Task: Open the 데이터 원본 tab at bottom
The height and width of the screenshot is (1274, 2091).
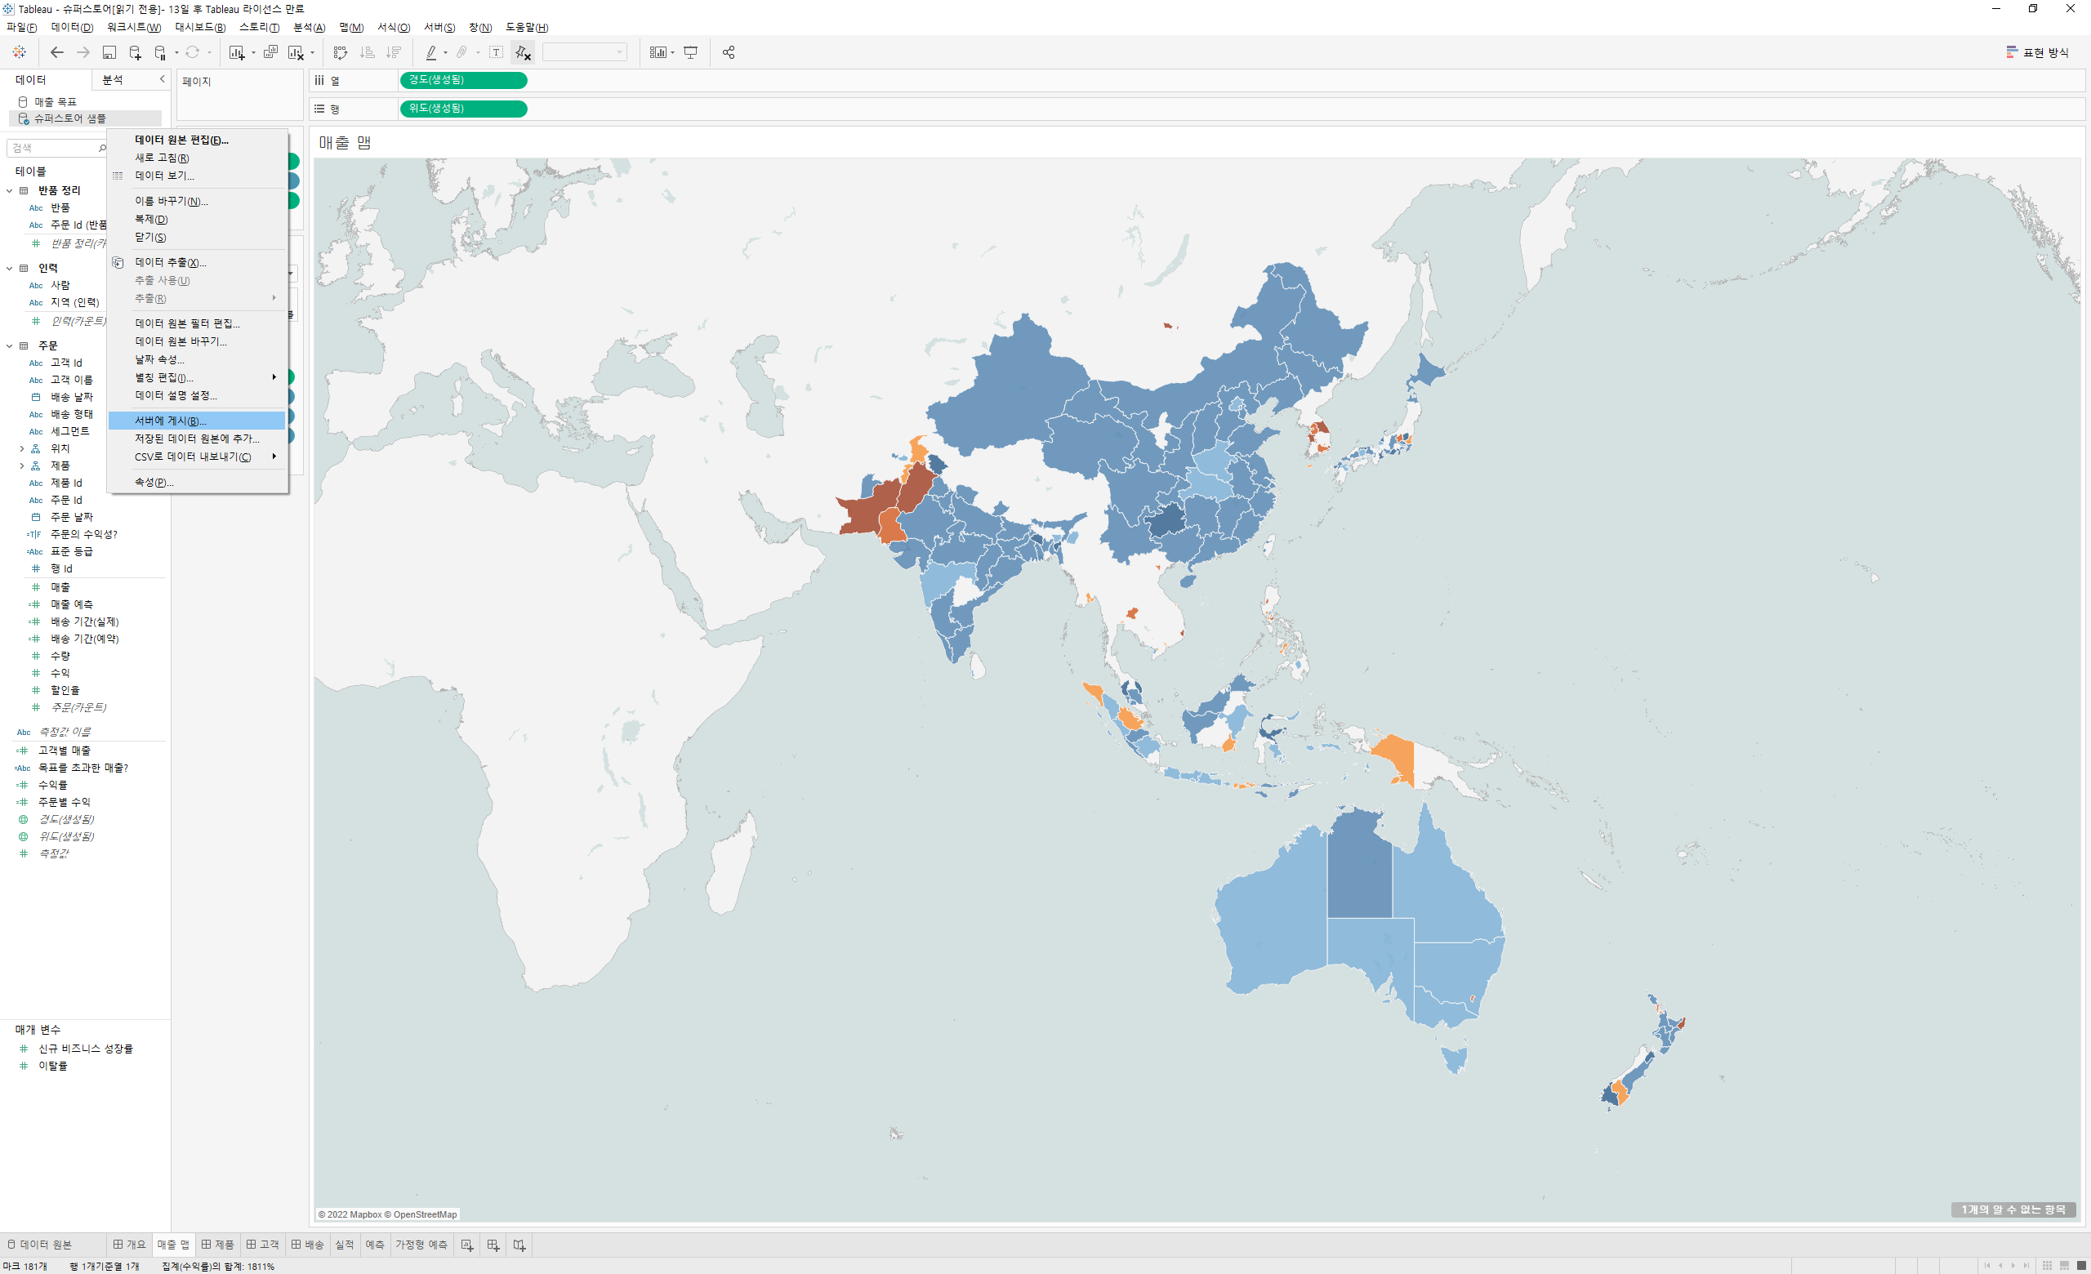Action: (40, 1245)
